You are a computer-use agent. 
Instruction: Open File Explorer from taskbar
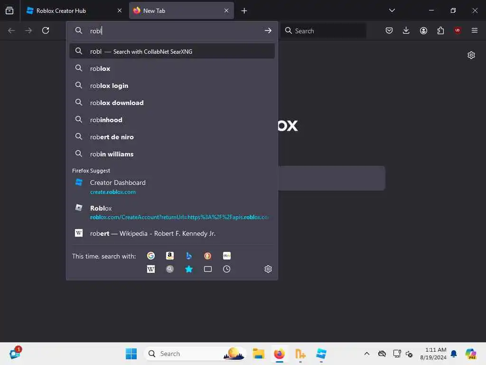(x=258, y=354)
